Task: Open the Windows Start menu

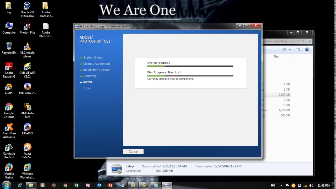Action: (x=7, y=185)
